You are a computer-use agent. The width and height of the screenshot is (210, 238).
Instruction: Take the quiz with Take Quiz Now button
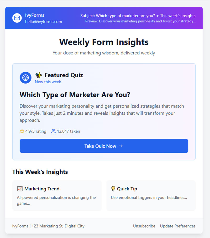(104, 146)
